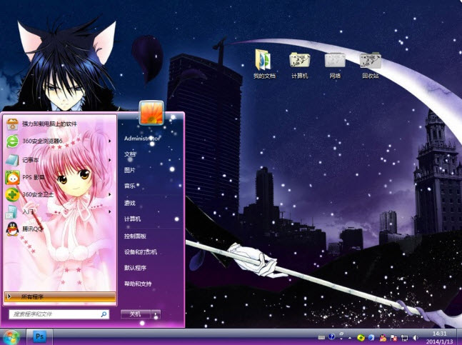Screen dimensions: 462x345
Task: Click the 关机 shutdown button
Action: (136, 314)
